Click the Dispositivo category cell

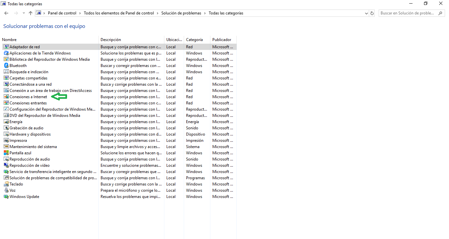coord(196,134)
